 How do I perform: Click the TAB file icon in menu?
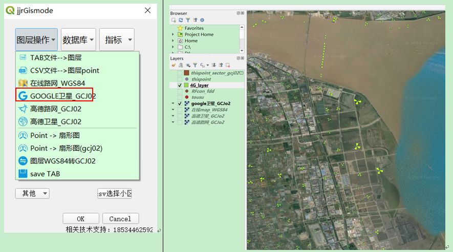click(x=23, y=57)
